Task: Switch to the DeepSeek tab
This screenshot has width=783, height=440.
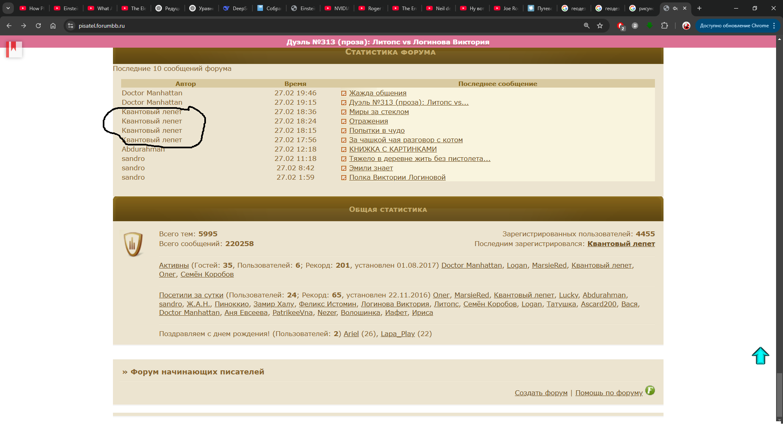Action: click(x=235, y=8)
